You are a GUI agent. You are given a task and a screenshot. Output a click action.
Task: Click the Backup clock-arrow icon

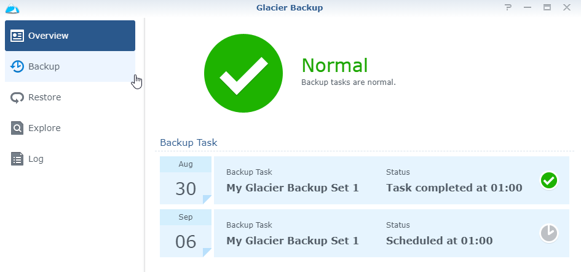pyautogui.click(x=17, y=66)
